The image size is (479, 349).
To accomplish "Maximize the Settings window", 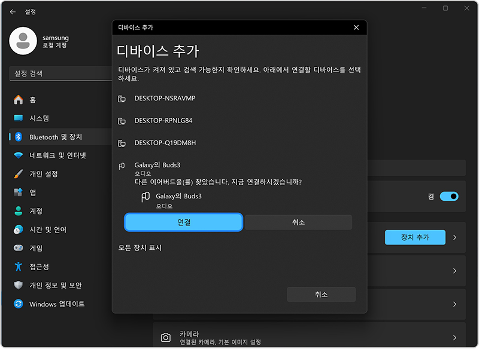I will 445,8.
